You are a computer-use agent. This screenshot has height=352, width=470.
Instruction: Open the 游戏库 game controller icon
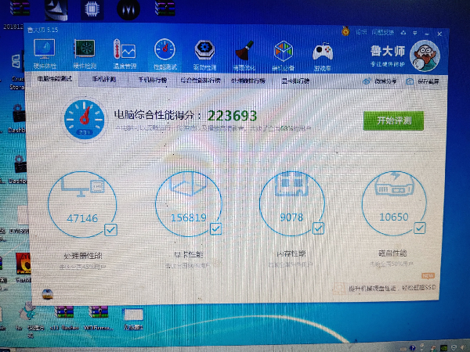323,56
